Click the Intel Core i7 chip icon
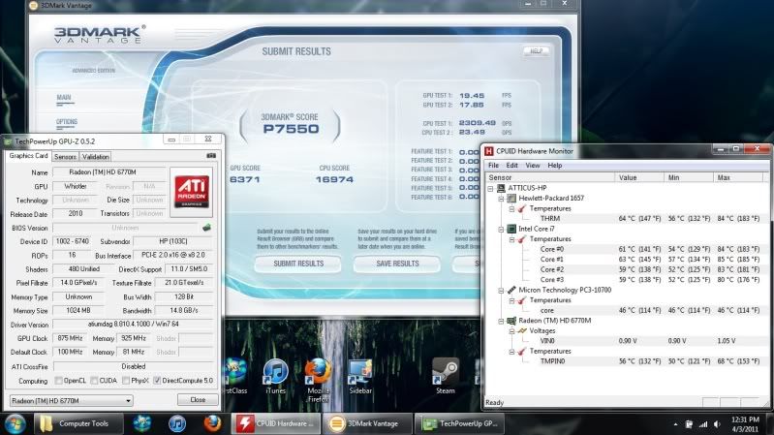 tap(511, 229)
